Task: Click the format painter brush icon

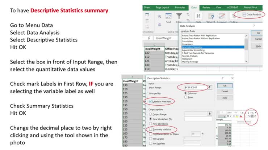Action: 255,116
